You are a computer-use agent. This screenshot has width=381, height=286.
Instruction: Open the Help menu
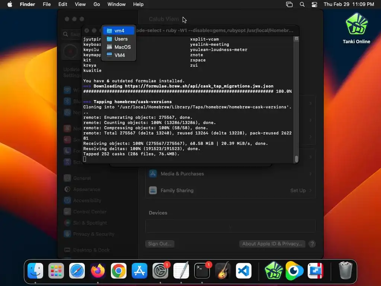coord(138,4)
